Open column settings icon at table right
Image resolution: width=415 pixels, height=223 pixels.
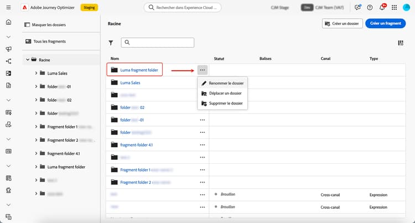point(401,43)
